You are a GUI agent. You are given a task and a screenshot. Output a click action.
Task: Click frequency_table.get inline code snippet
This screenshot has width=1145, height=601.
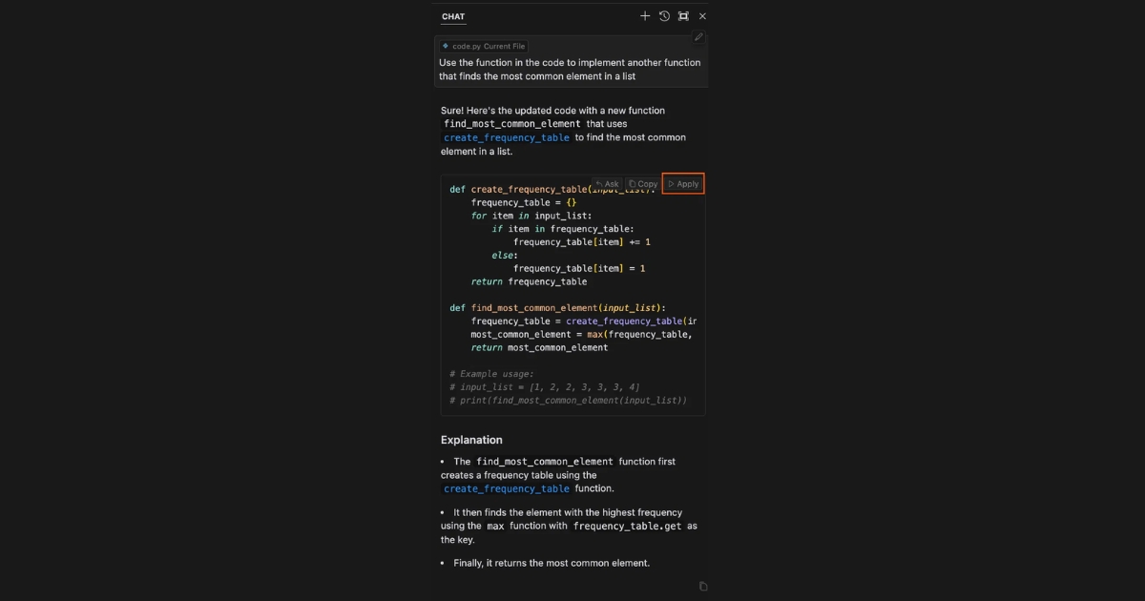point(627,526)
